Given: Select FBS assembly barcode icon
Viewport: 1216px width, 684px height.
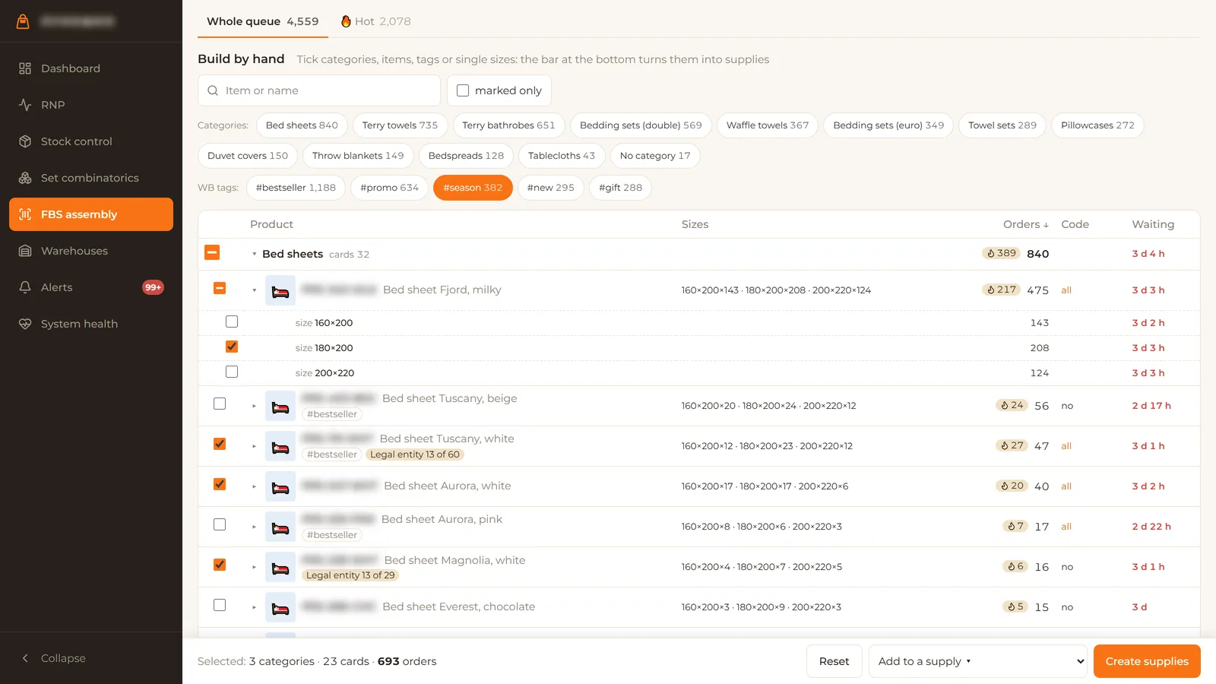Looking at the screenshot, I should [x=25, y=214].
